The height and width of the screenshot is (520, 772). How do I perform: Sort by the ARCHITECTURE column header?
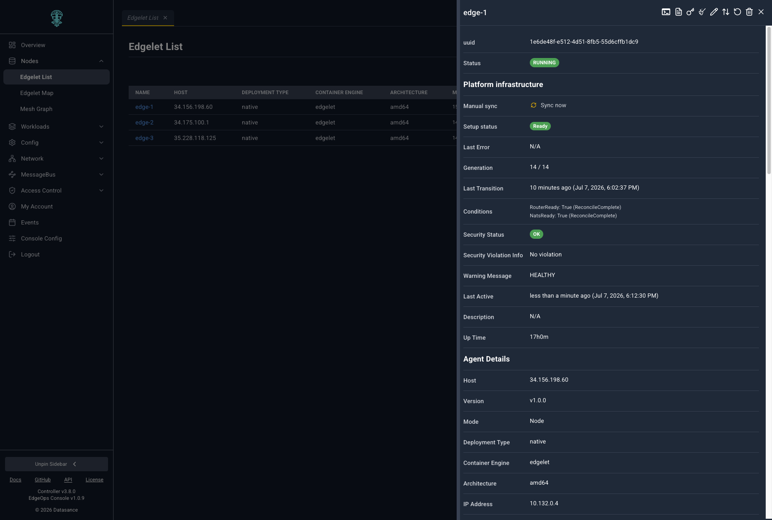coord(409,92)
